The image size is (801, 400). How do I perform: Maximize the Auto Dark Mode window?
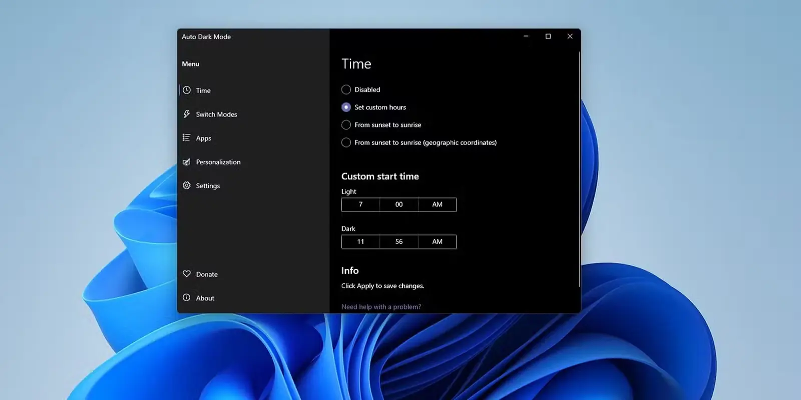click(548, 36)
